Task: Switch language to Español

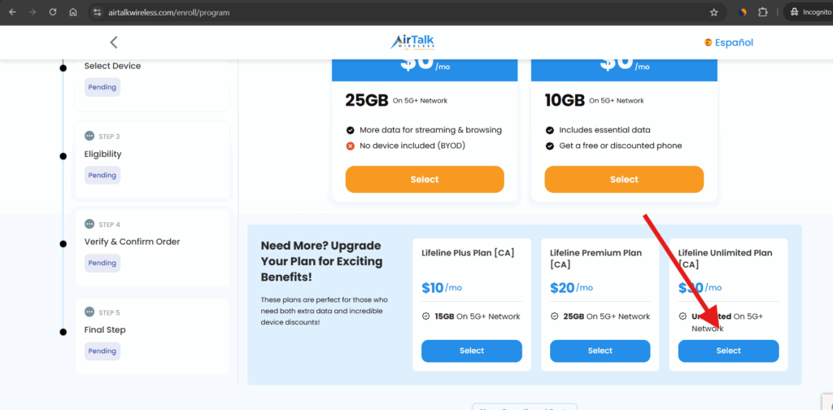Action: [x=734, y=42]
